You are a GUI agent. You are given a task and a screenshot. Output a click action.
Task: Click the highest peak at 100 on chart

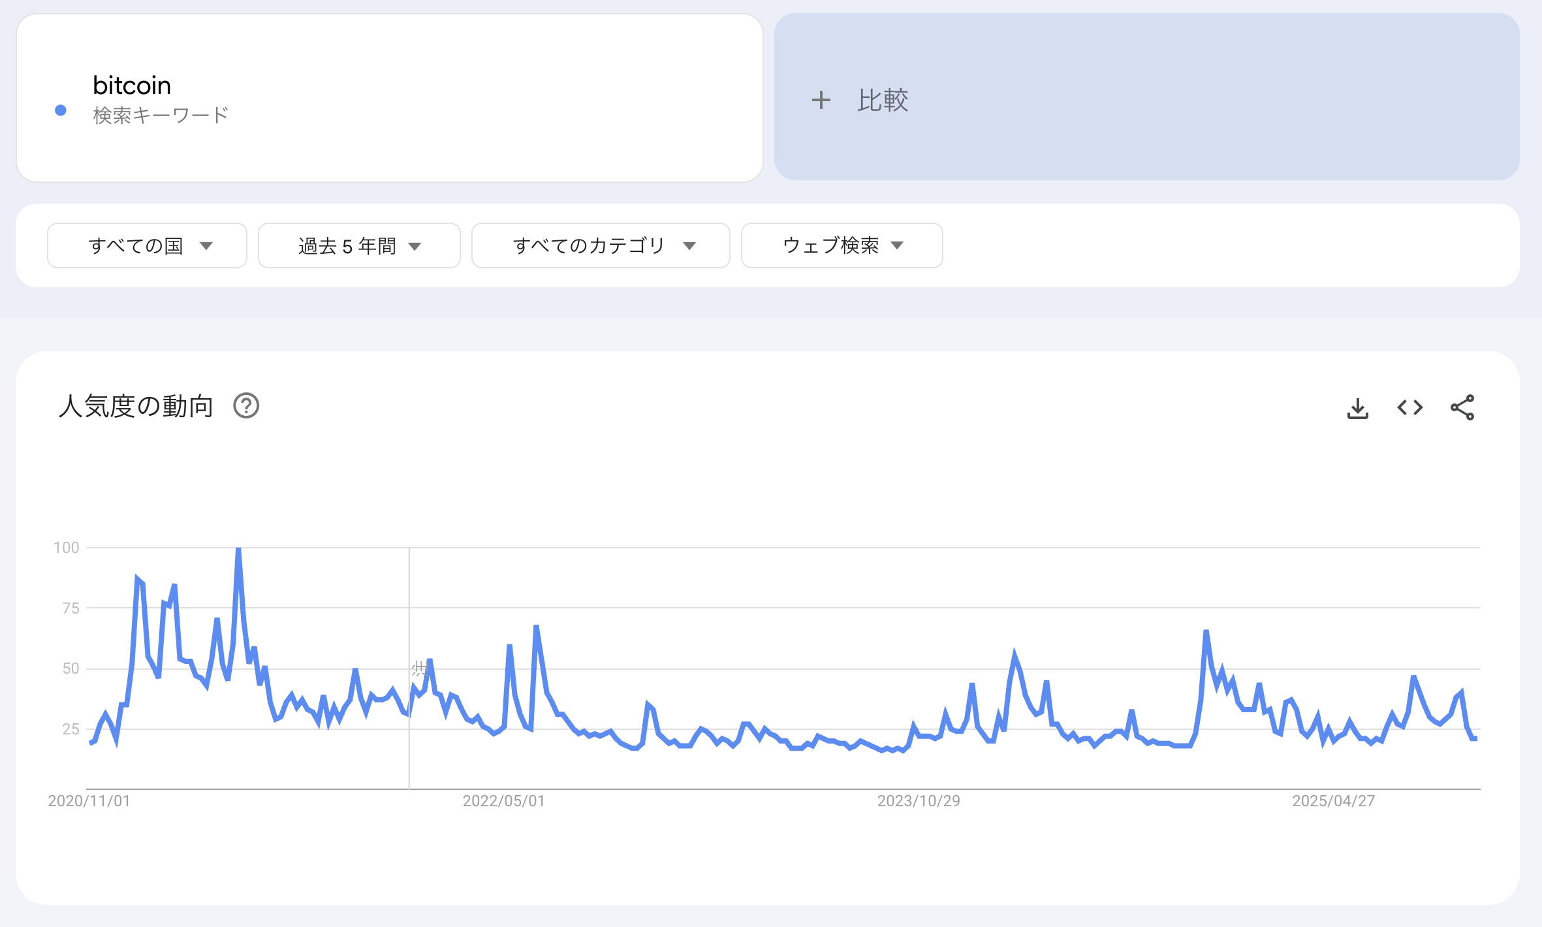(238, 550)
